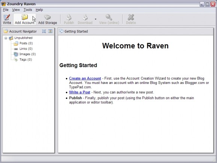Click the Getting Started speech bubble icon
217x163 pixels.
click(61, 31)
